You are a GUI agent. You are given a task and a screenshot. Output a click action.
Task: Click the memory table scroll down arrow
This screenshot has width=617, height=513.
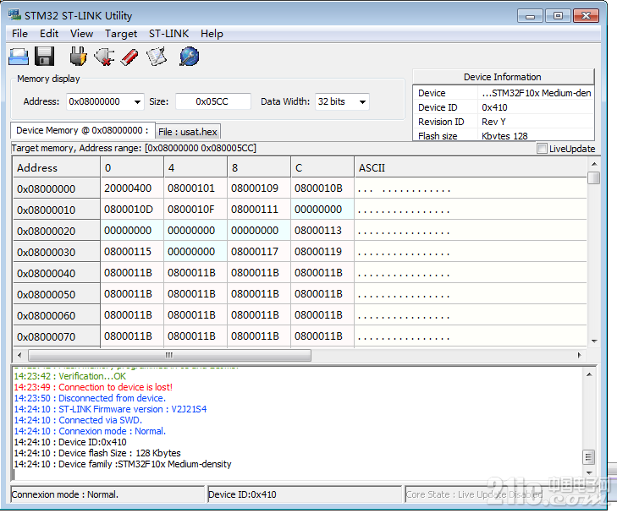(594, 341)
